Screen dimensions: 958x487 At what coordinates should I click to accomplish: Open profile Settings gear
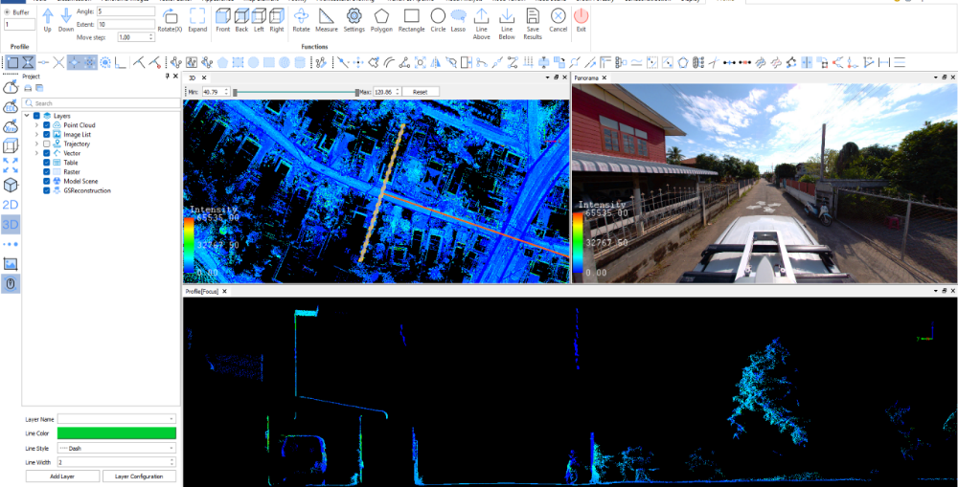pyautogui.click(x=354, y=20)
